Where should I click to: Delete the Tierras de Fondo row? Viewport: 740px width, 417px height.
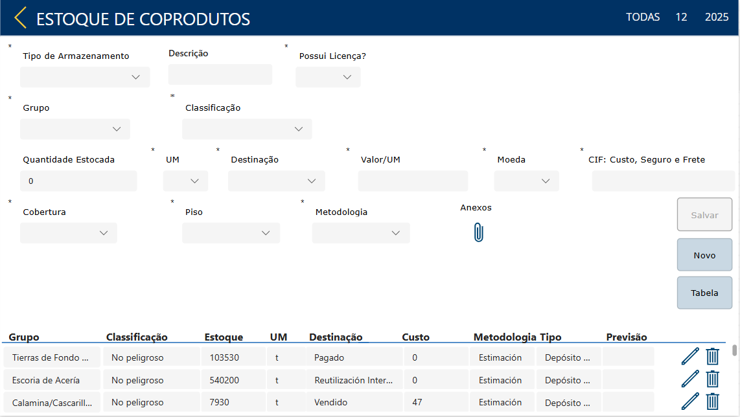(713, 357)
